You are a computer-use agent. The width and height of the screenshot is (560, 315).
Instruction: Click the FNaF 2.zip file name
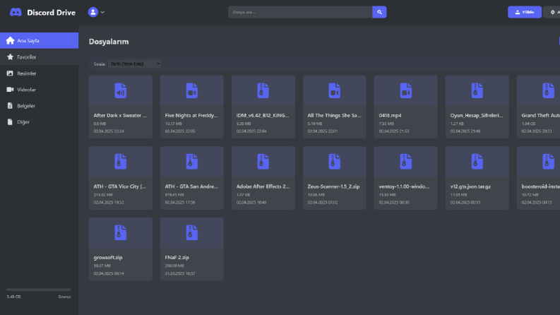[177, 258]
